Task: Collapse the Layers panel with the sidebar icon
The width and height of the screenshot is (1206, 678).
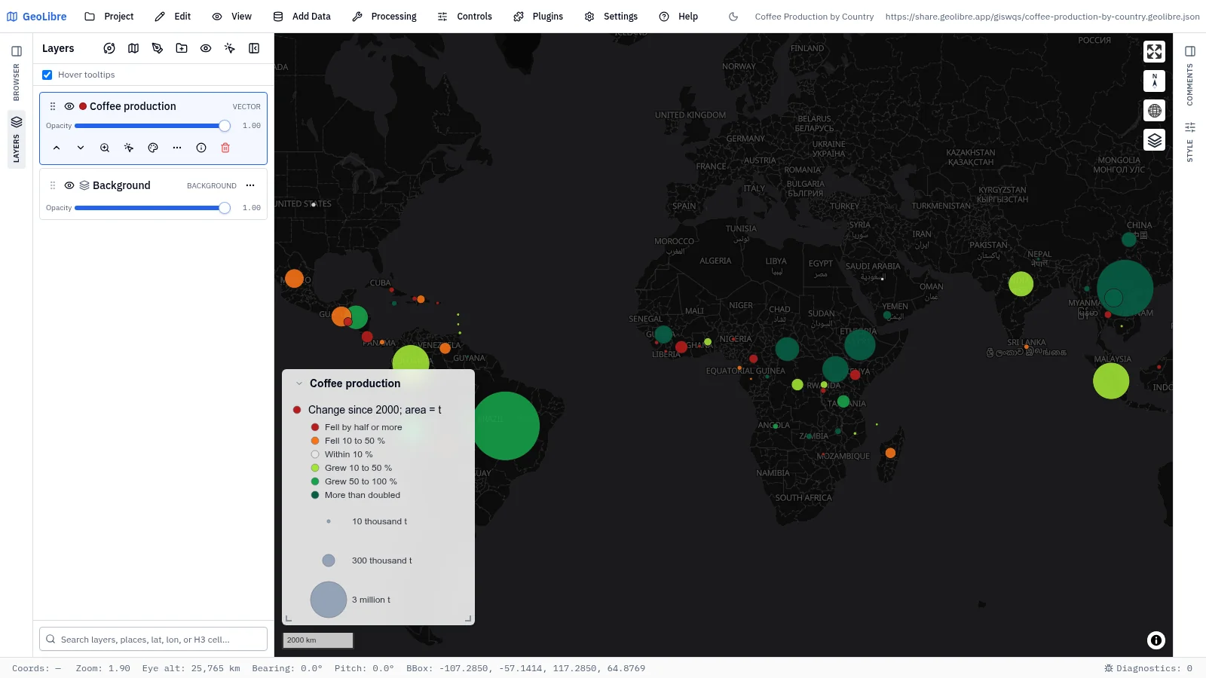Action: (x=254, y=48)
